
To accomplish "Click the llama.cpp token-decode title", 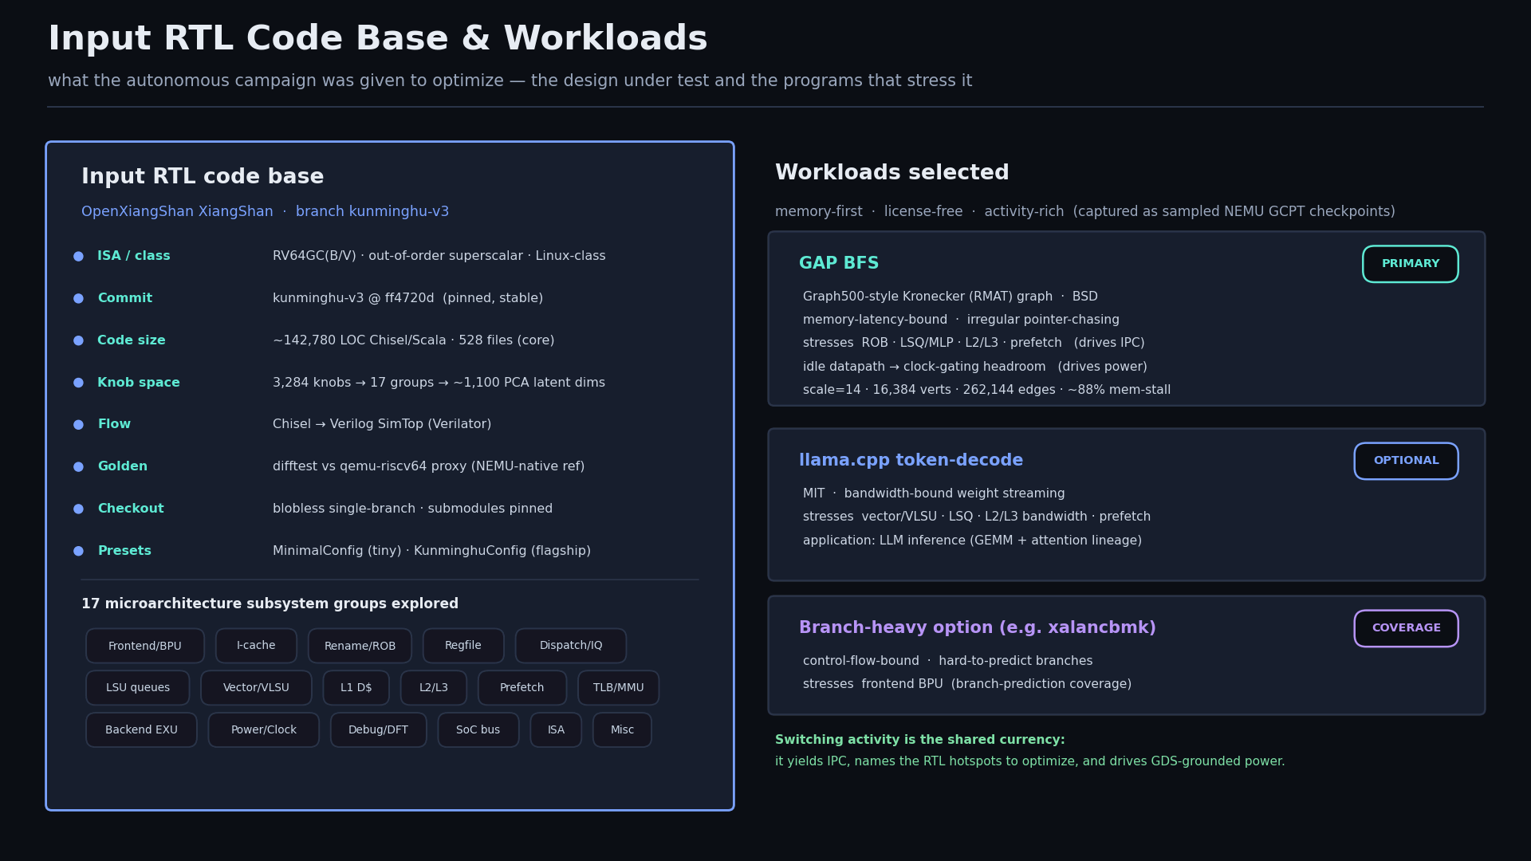I will (911, 461).
